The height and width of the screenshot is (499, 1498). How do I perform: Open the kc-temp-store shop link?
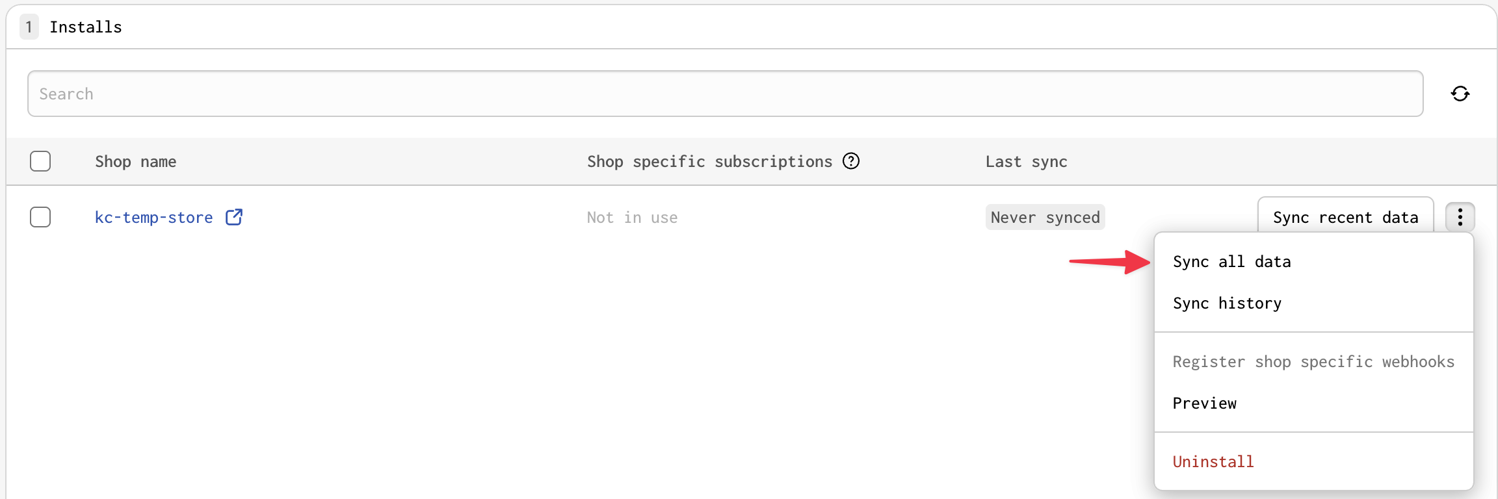point(153,216)
